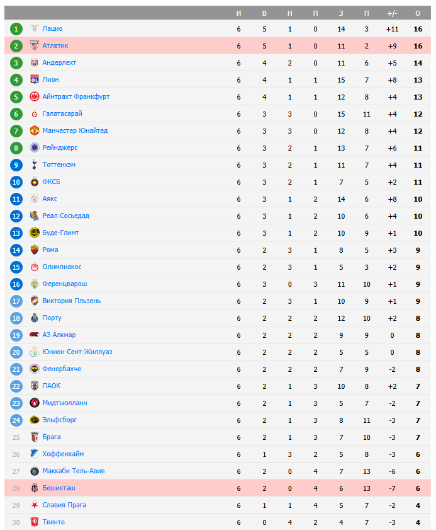Viewport: 436px width, 530px height.
Task: Open the Андерлехт team link
Action: [x=59, y=62]
